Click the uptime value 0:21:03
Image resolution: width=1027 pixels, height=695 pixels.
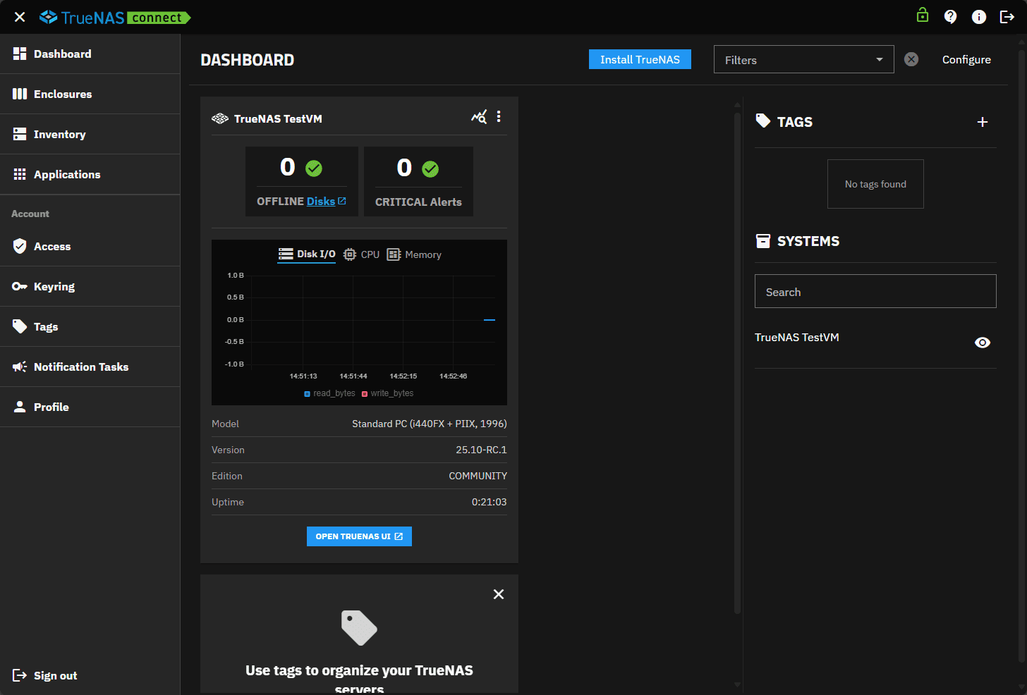click(x=489, y=502)
